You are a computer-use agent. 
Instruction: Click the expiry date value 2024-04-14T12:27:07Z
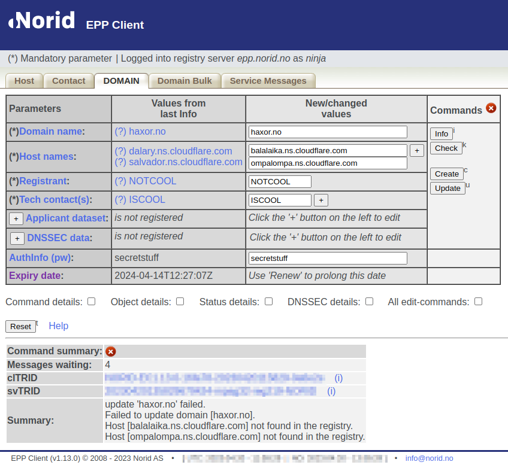pos(164,275)
